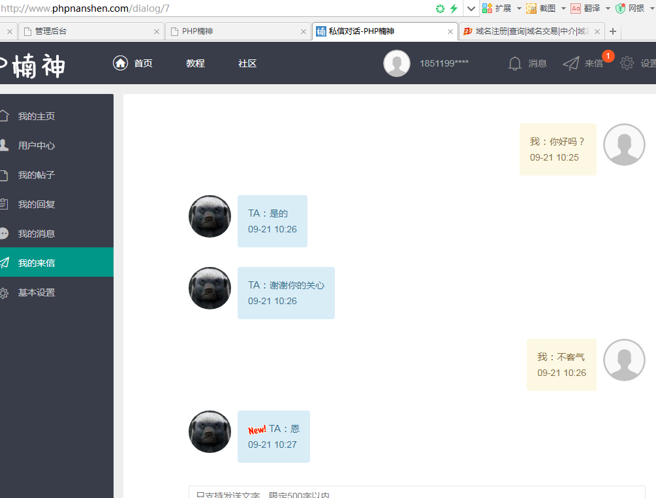Click the message bubble 我：你好吗？
Screen dimensions: 656x498
(557, 149)
